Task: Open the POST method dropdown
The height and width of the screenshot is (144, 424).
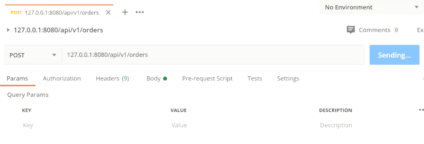Action: click(x=33, y=55)
